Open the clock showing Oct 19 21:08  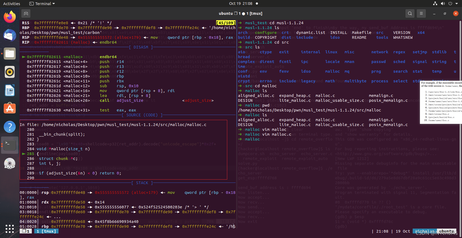point(241,3)
